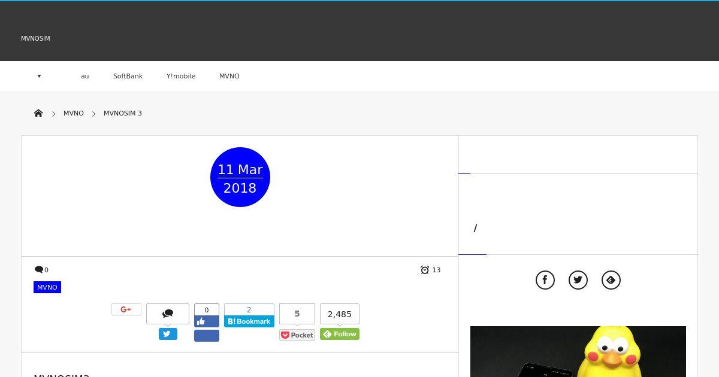This screenshot has width=719, height=377.
Task: Click the Facebook thumbs-up like button
Action: coord(207,321)
